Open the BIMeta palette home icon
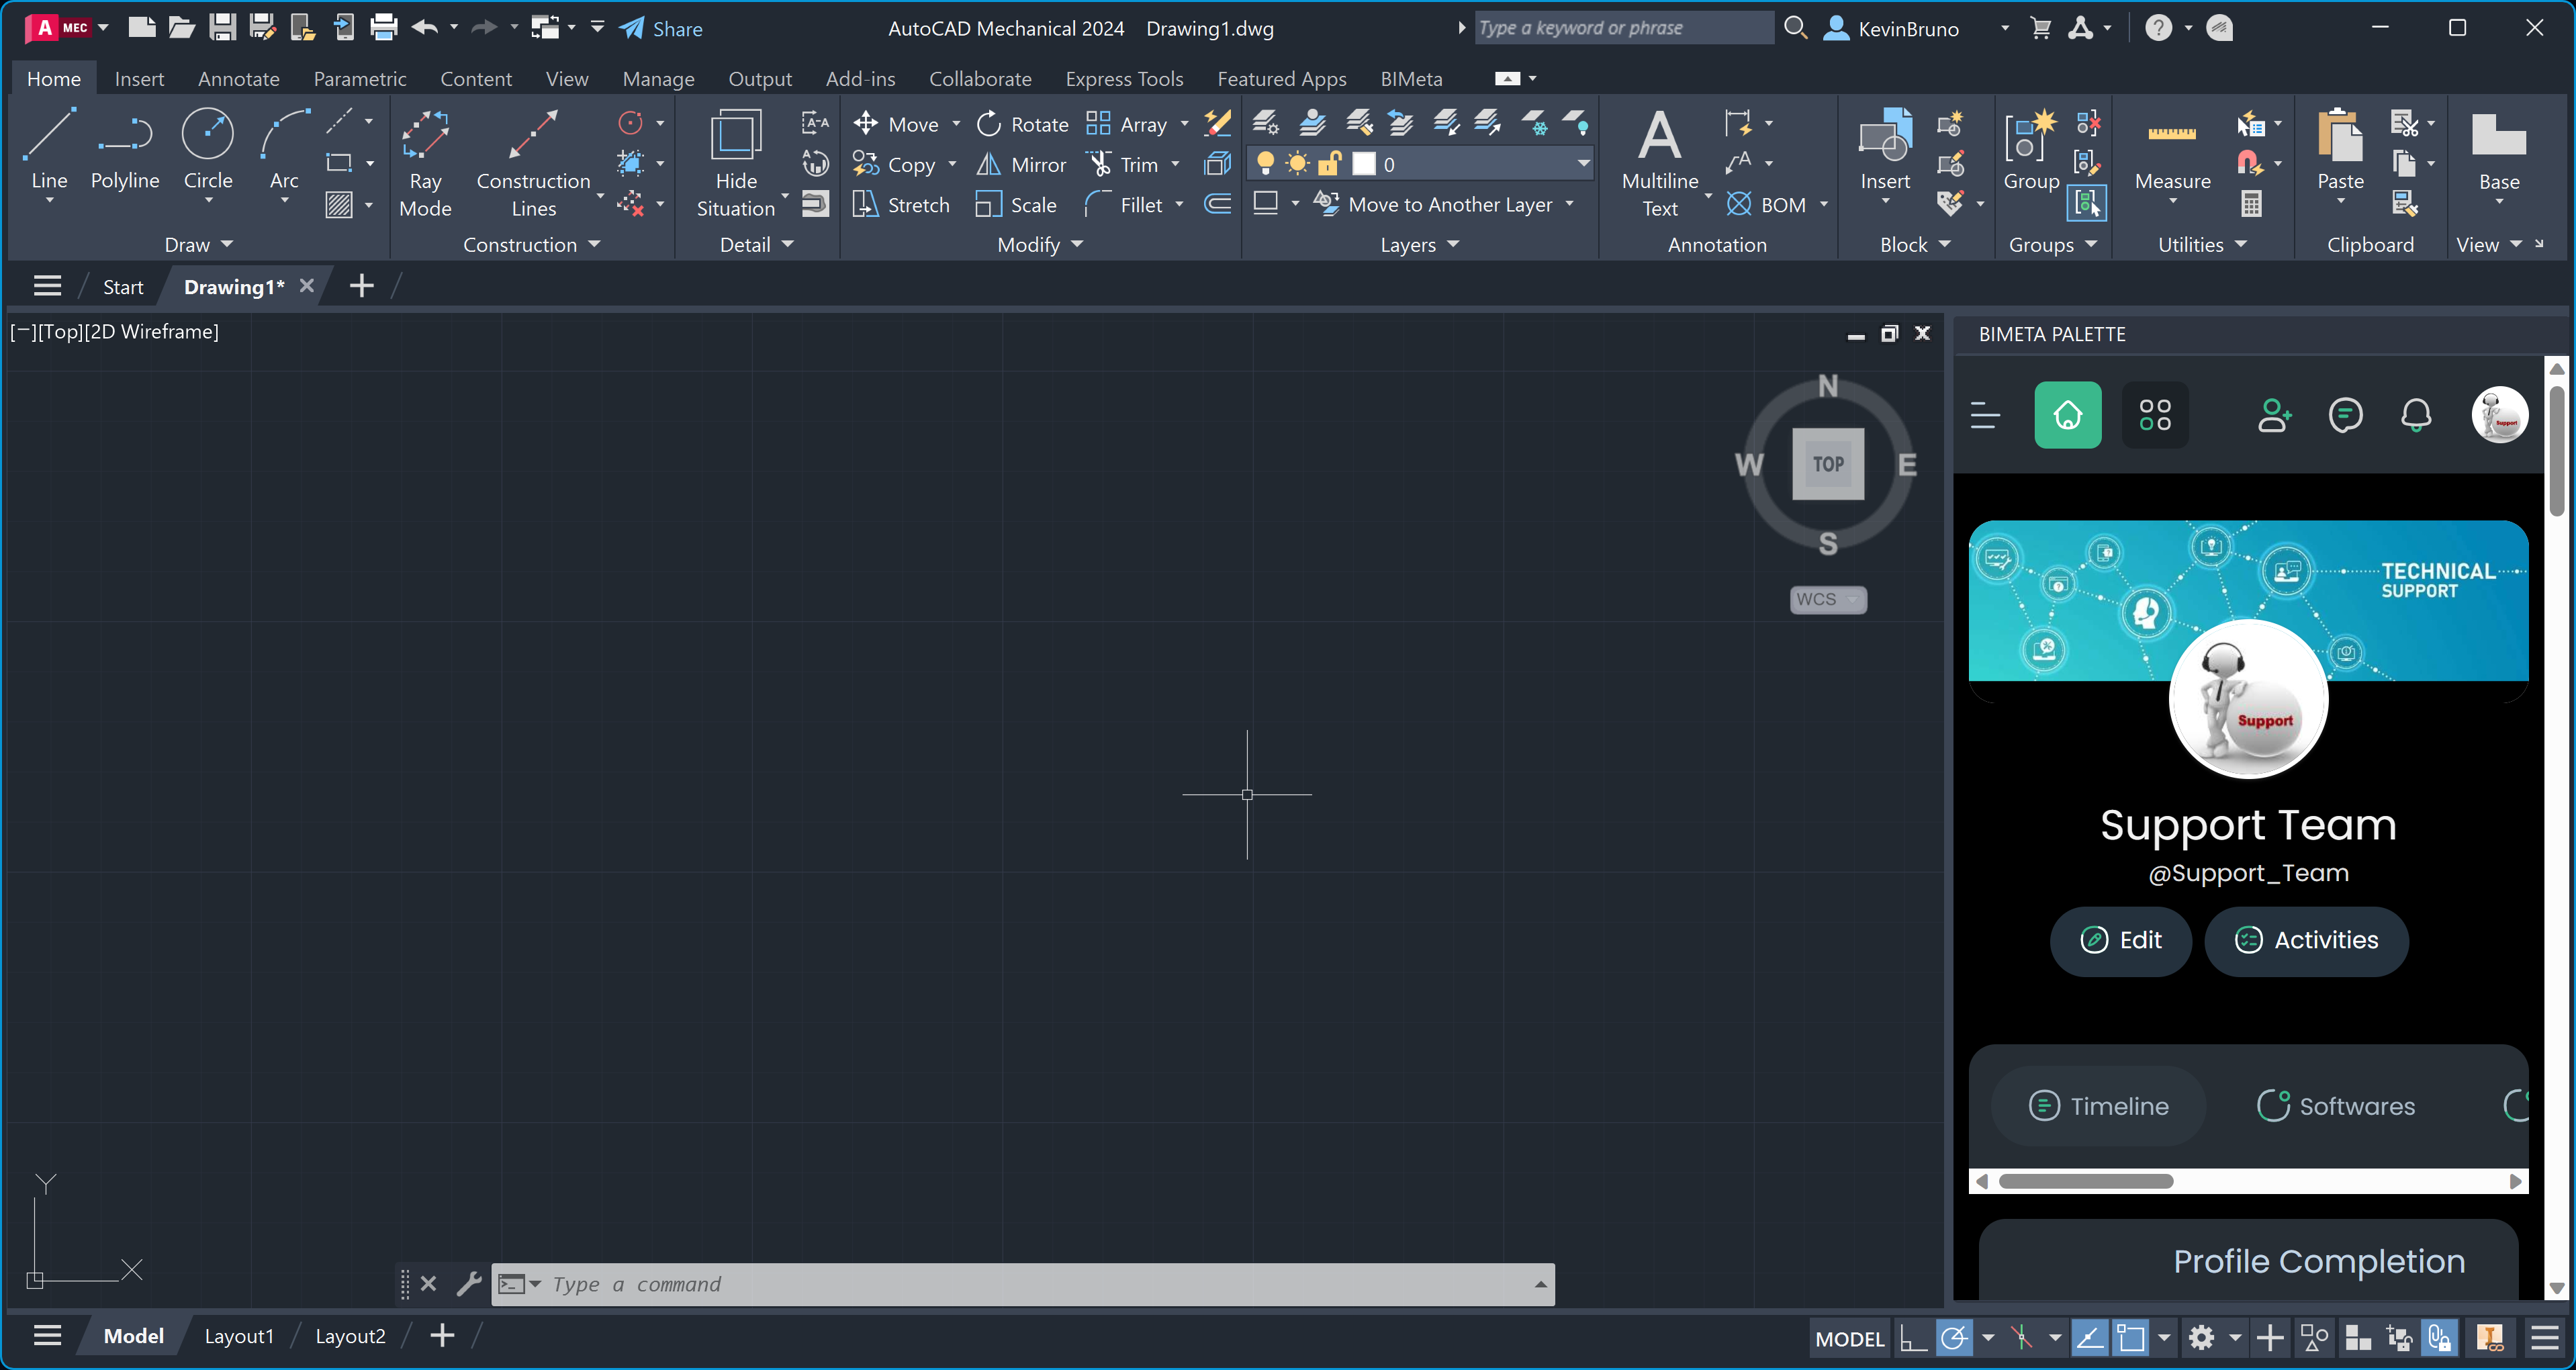Image resolution: width=2576 pixels, height=1370 pixels. point(2068,414)
